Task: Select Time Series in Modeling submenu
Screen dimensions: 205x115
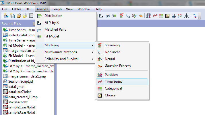Action: click(x=122, y=82)
